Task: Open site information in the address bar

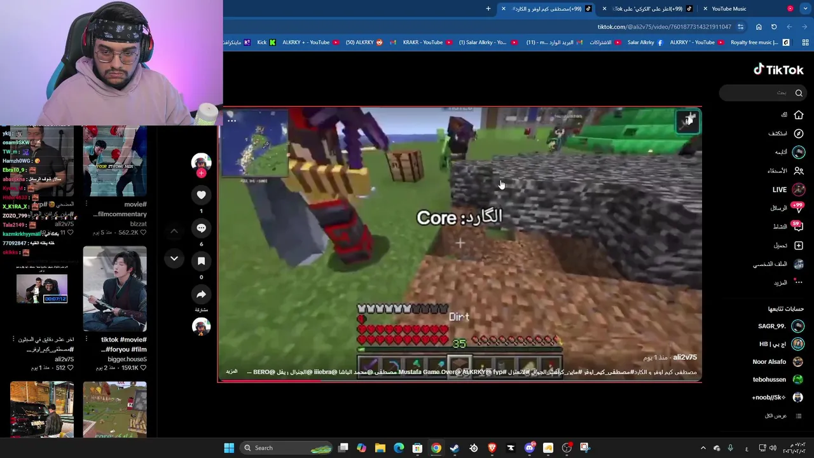Action: [x=740, y=27]
